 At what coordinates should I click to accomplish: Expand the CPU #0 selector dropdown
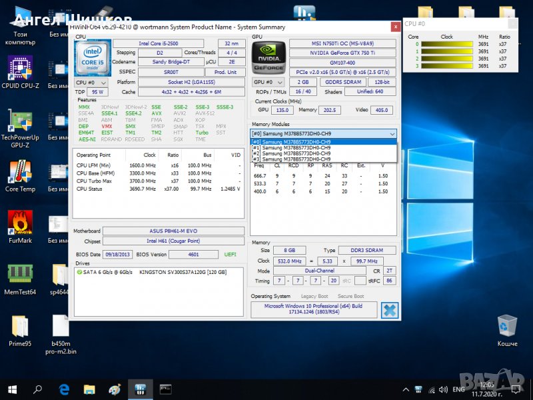[90, 82]
